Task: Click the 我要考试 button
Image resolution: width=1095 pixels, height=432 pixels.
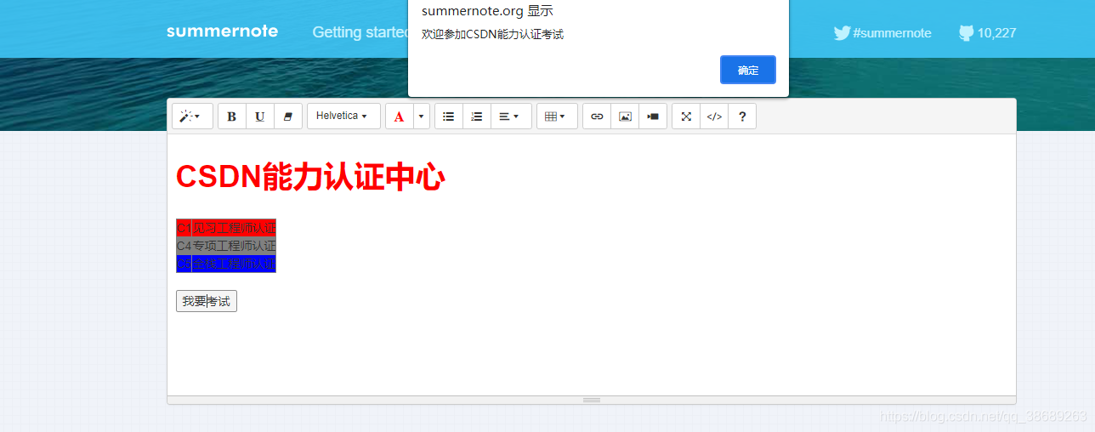Action: 207,301
